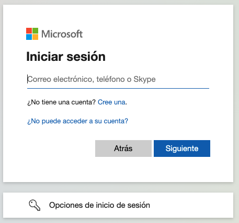
Task: Click the yellow square in Microsoft logo
Action: [35, 37]
